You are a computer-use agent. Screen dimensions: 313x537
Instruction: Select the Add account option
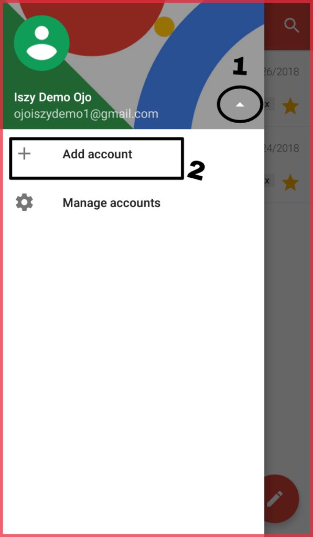click(134, 154)
